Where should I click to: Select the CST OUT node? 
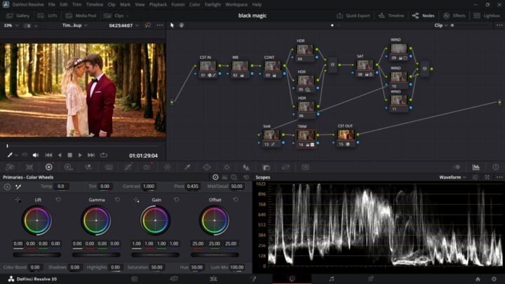(345, 135)
